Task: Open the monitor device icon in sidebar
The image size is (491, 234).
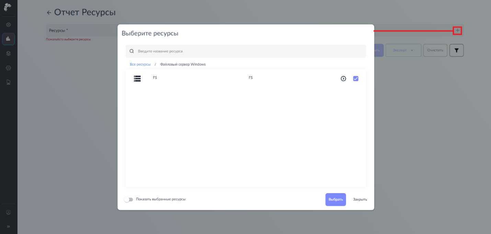Action: pyautogui.click(x=9, y=82)
